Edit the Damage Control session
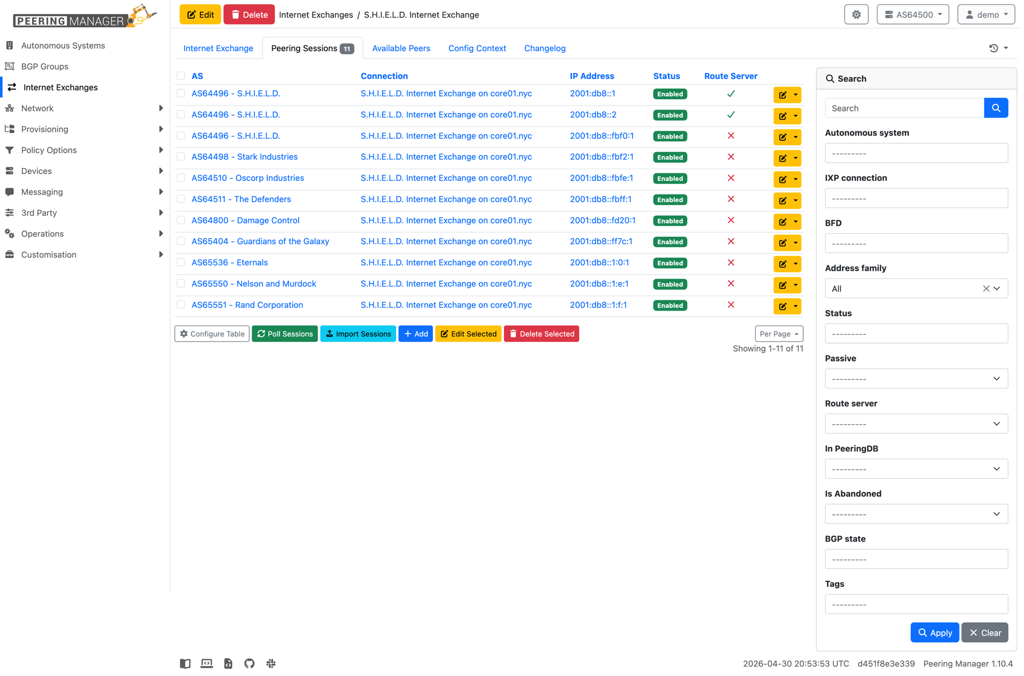 (x=782, y=221)
